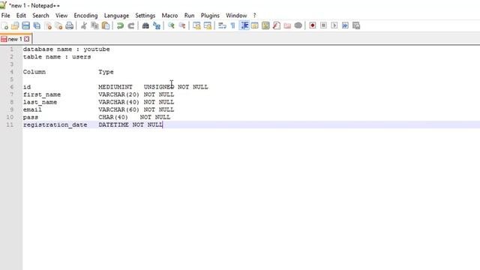The image size is (480, 270).
Task: Open the Plugins menu
Action: point(210,15)
